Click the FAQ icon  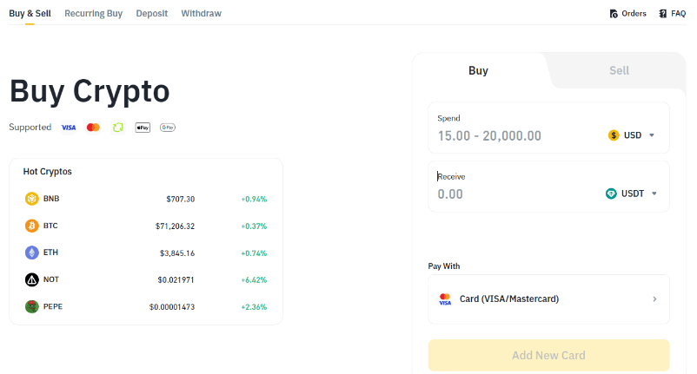(663, 14)
